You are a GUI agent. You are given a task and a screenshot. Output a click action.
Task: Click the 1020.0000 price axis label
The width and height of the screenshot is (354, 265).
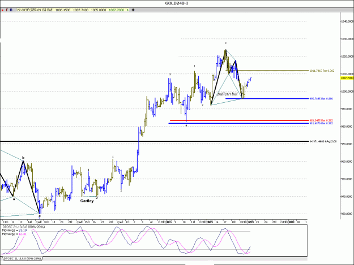coord(347,57)
